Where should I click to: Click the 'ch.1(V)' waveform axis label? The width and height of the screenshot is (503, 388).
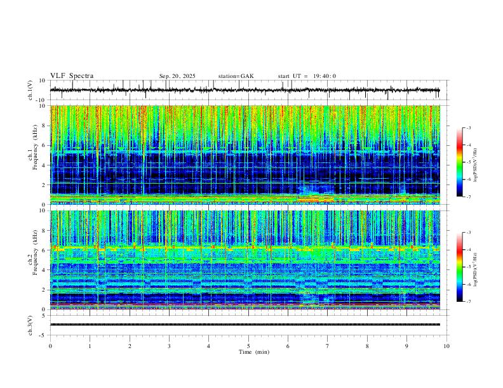(x=30, y=90)
